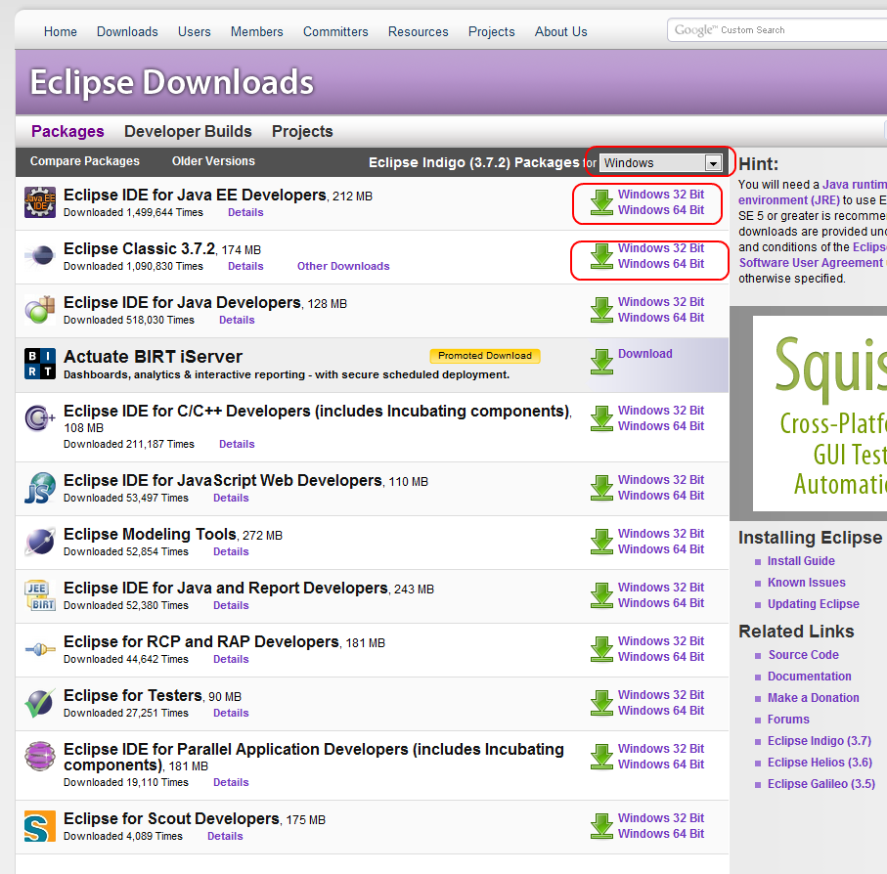Screen dimensions: 887x874
Task: Open the Forums link
Action: (788, 720)
